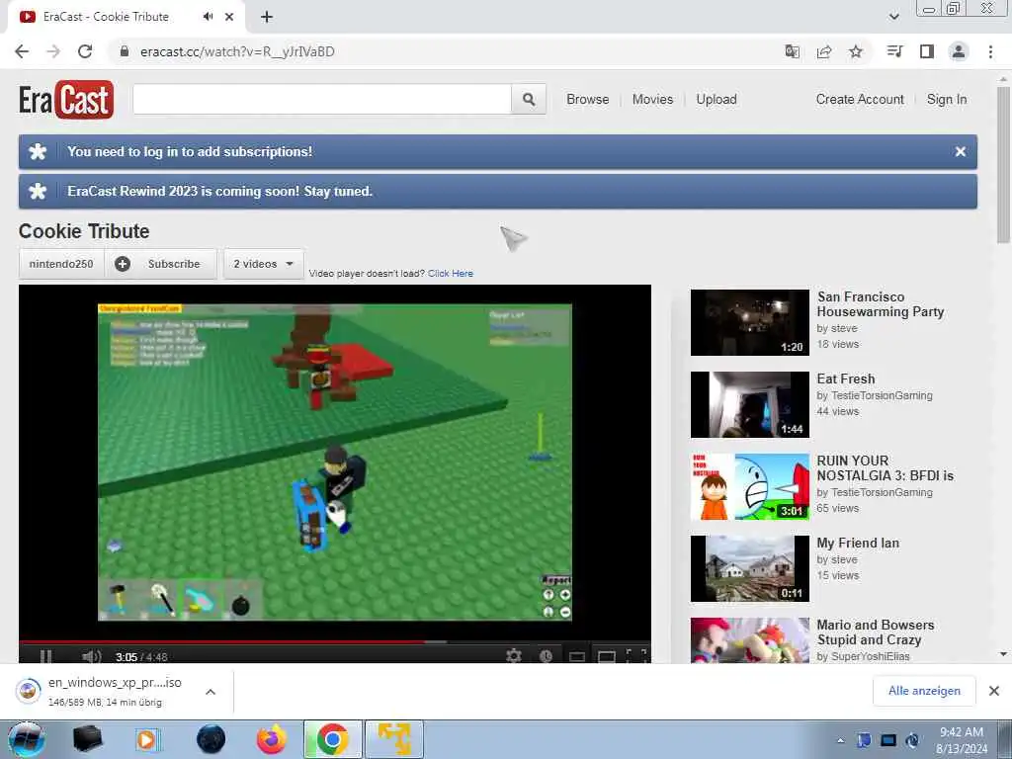Click the Chrome taskbar button
This screenshot has height=759, width=1012.
332,739
